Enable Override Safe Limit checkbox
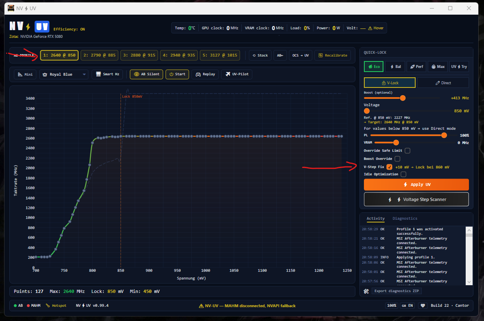Viewport: 484px width, 321px height. pos(407,151)
